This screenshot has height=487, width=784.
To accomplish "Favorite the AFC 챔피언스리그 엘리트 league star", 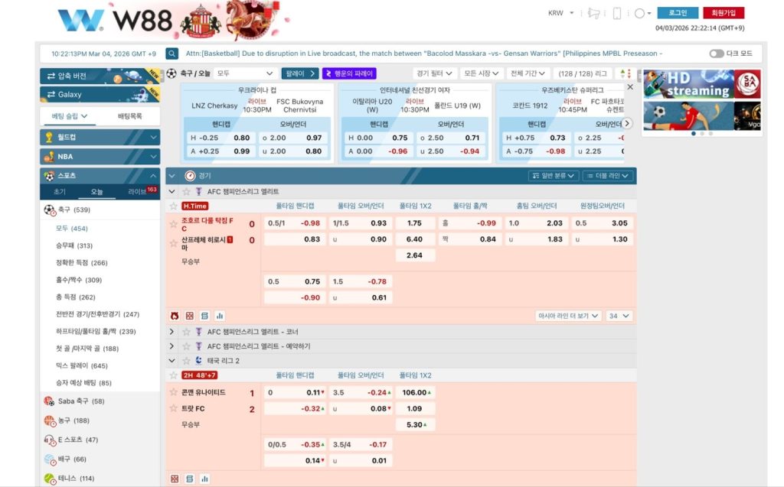I will pyautogui.click(x=186, y=192).
